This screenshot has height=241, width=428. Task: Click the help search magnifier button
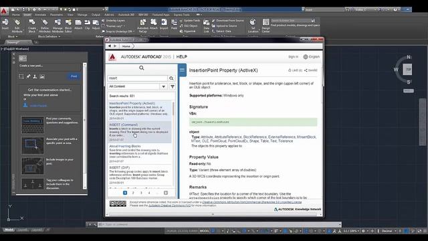171,78
